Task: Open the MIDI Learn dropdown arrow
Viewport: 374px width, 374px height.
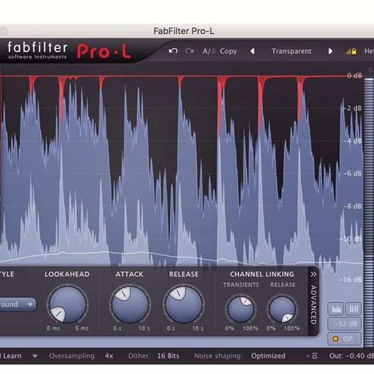Action: click(x=35, y=356)
